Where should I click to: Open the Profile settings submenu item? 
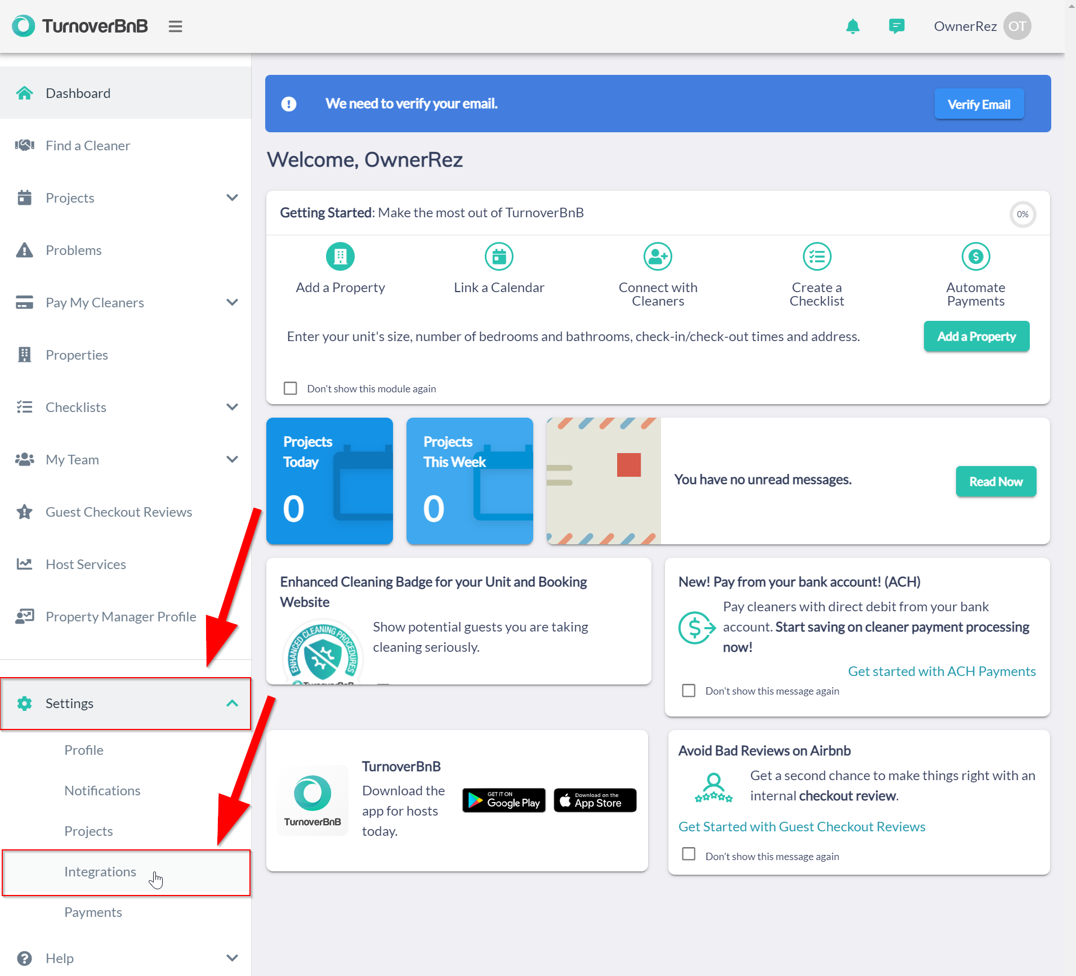click(84, 750)
